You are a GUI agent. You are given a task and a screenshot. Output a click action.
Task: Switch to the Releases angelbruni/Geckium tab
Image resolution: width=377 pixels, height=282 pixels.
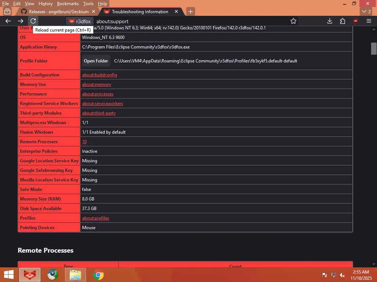[x=58, y=11]
